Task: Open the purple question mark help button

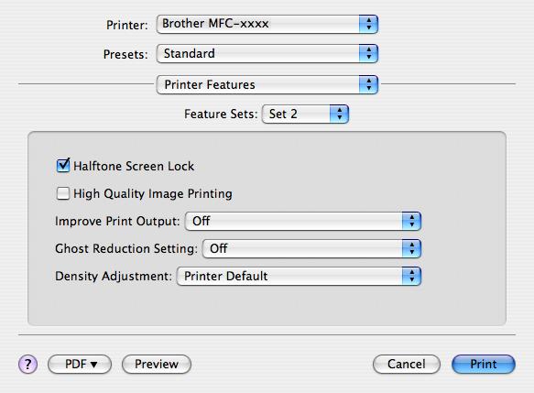Action: (x=27, y=365)
